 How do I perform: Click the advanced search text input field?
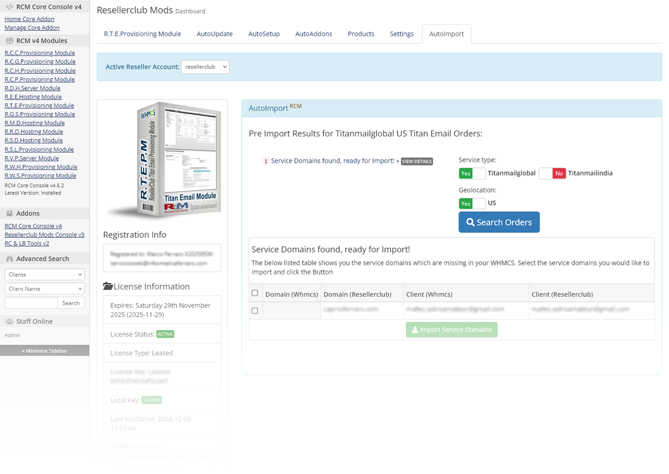[31, 303]
